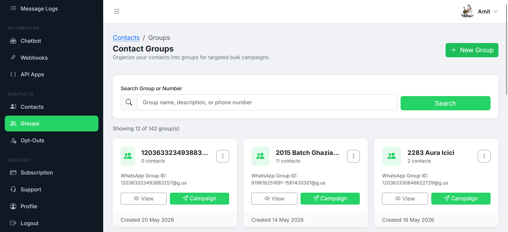Open three-dot menu on 2015 Batch Ghazia card
This screenshot has height=232, width=508.
(353, 156)
